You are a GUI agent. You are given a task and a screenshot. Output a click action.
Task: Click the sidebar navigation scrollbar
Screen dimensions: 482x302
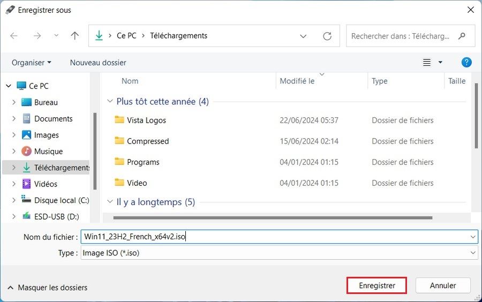[95, 151]
